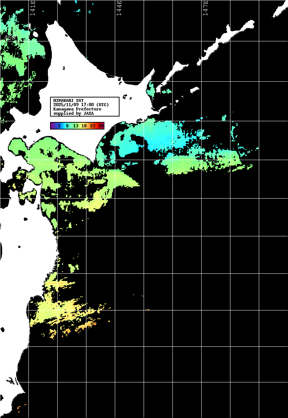Click the 'supplied by JAXA' credit line

73,113
